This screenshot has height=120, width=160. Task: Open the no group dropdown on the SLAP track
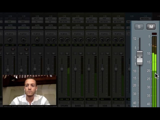click(51, 34)
